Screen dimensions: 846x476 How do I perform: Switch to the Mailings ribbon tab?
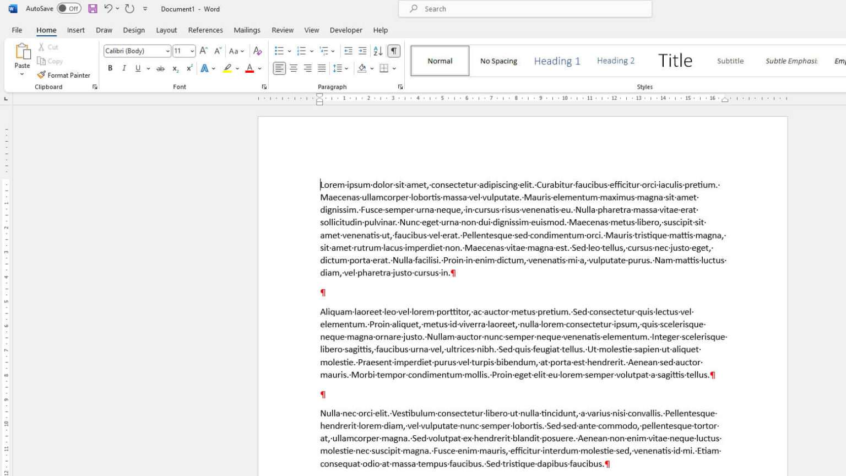click(247, 30)
